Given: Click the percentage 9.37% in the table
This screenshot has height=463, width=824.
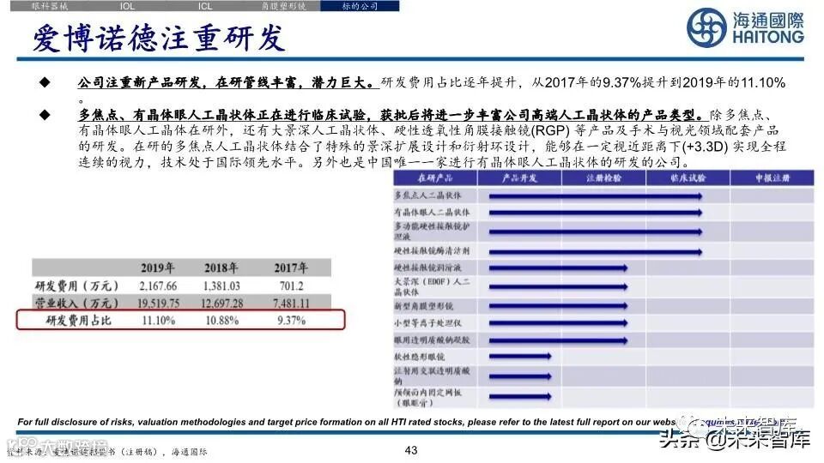Looking at the screenshot, I should click(292, 320).
